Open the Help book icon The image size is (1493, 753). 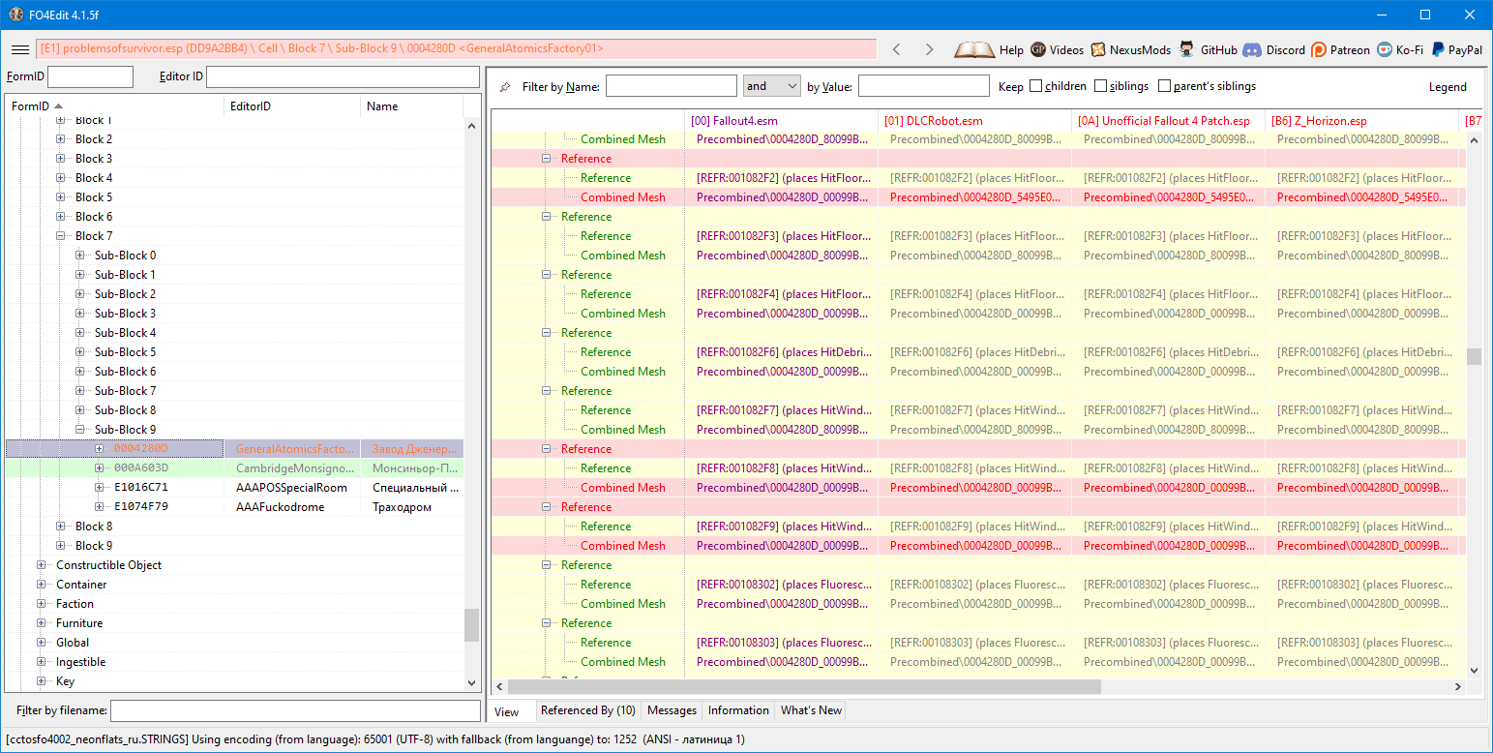point(974,49)
